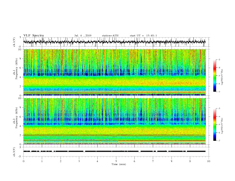The height and width of the screenshot is (181, 235).
Task: Click the "8" kHz tick on ch.1 axis
Action: (x=21, y=59)
